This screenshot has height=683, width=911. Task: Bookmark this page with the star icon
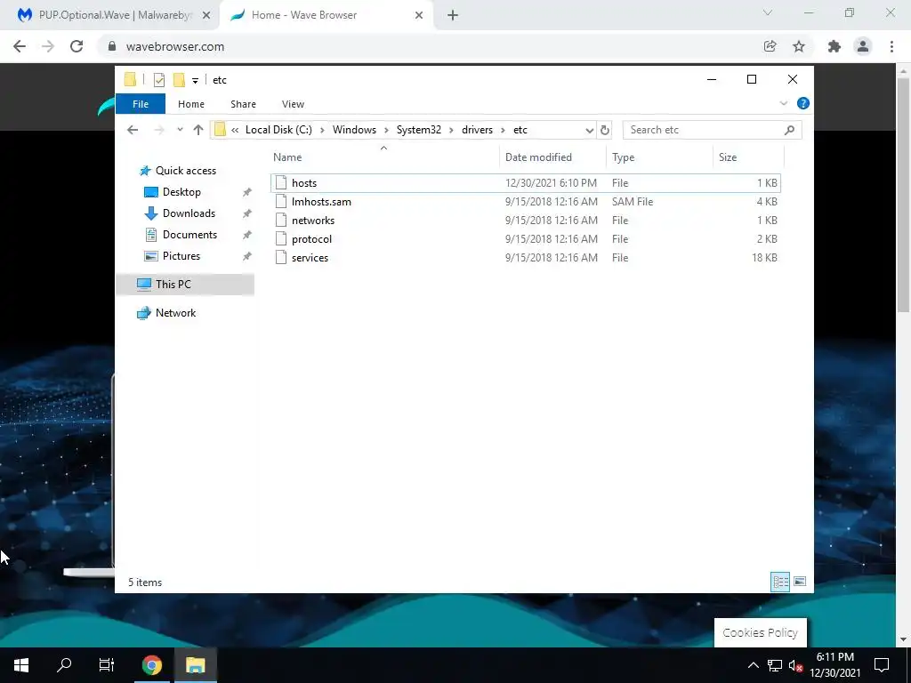pyautogui.click(x=799, y=46)
